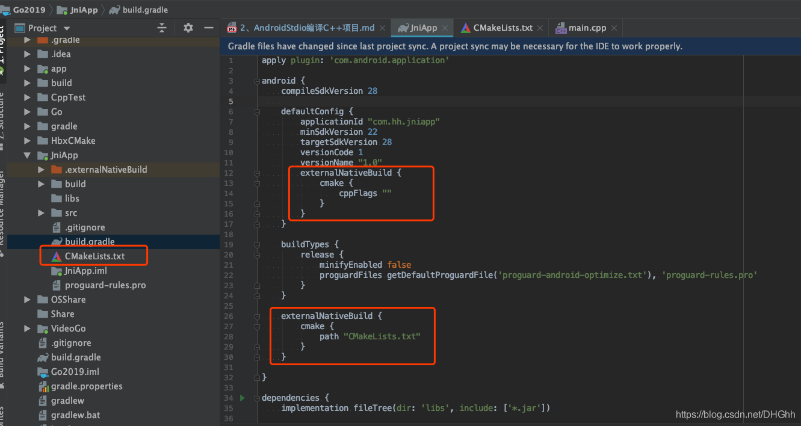Click the Go2019.iml file icon
Screen dimensions: 801x426
click(x=42, y=372)
